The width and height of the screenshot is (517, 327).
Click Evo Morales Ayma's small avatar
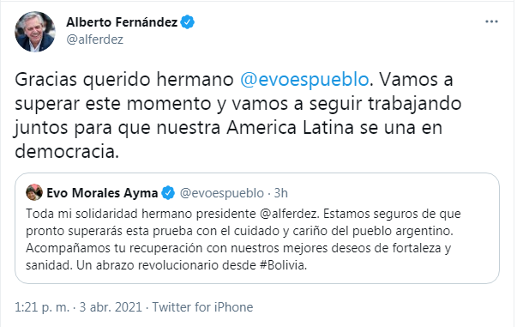point(34,192)
